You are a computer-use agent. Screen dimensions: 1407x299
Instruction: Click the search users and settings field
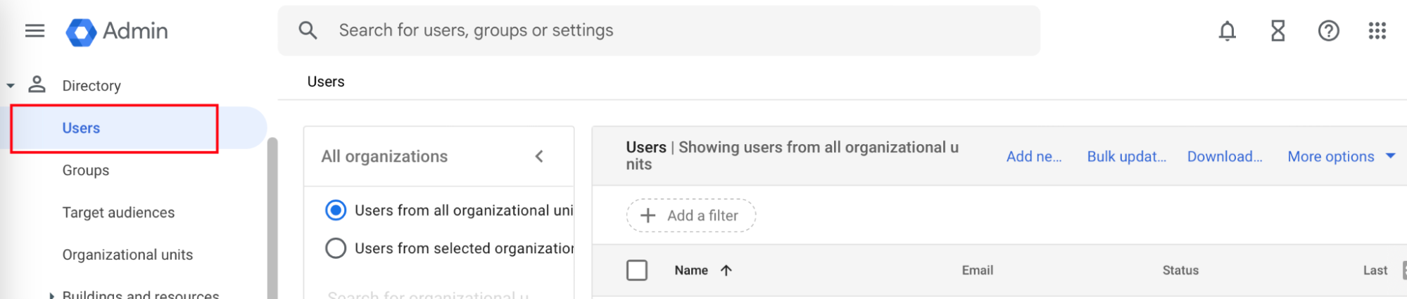click(x=658, y=30)
